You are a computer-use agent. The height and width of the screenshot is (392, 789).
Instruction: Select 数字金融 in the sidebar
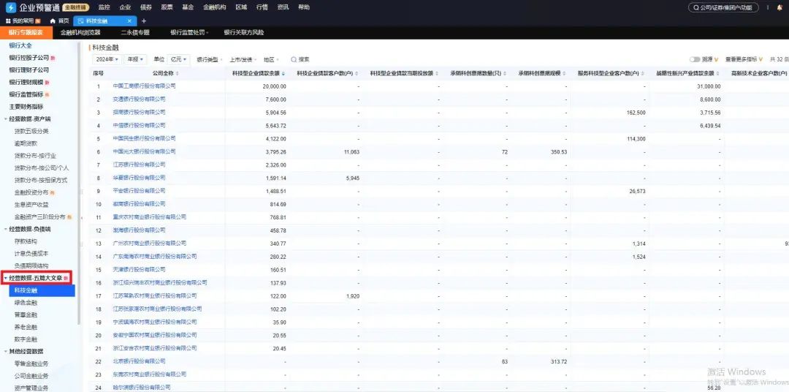(x=26, y=339)
